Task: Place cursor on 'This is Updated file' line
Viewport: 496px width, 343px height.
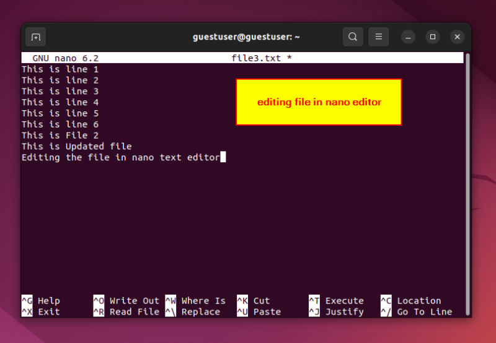Action: pos(76,147)
